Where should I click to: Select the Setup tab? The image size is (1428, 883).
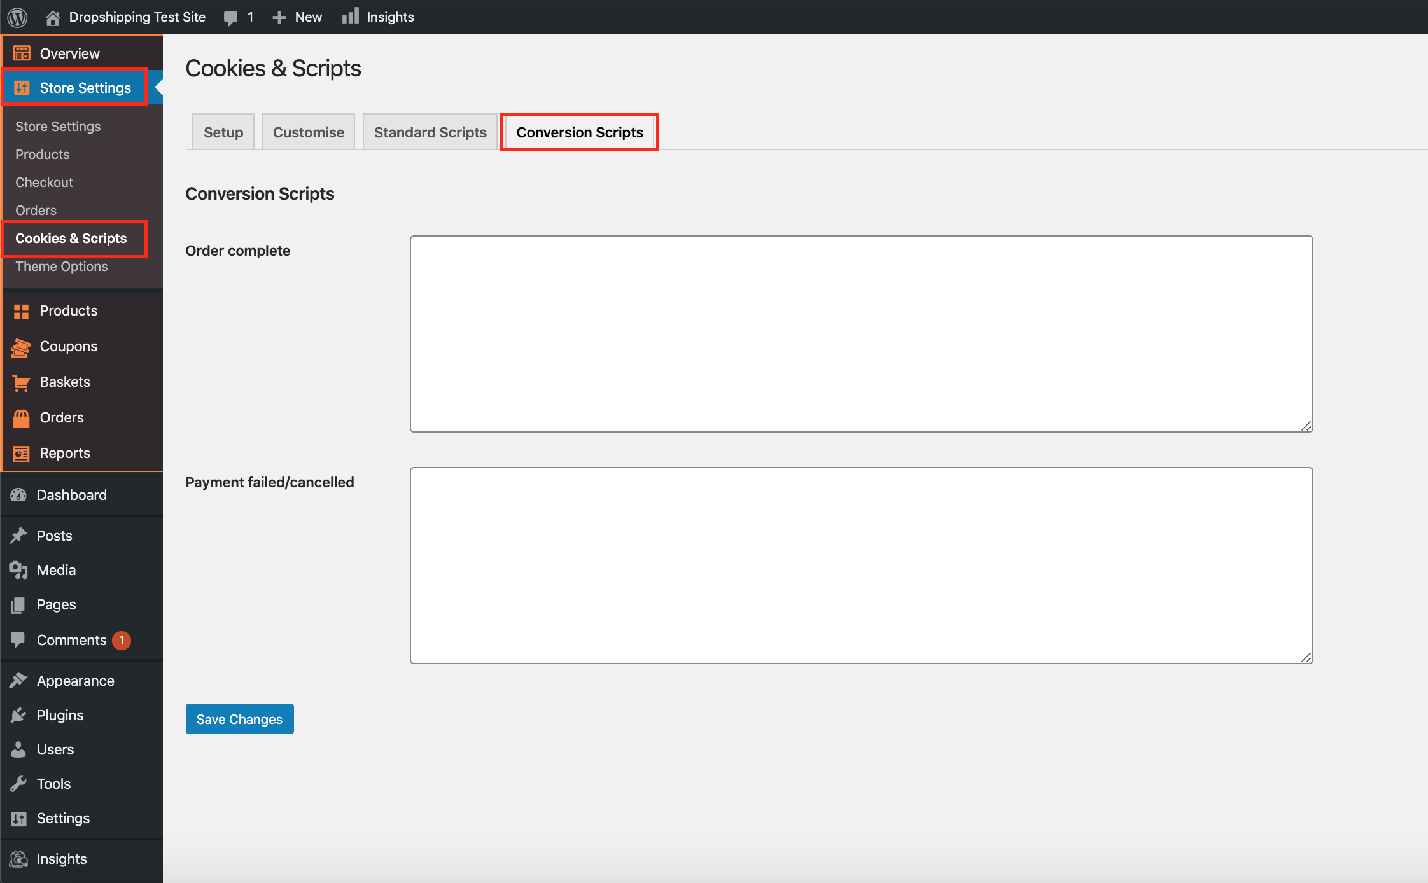point(223,132)
